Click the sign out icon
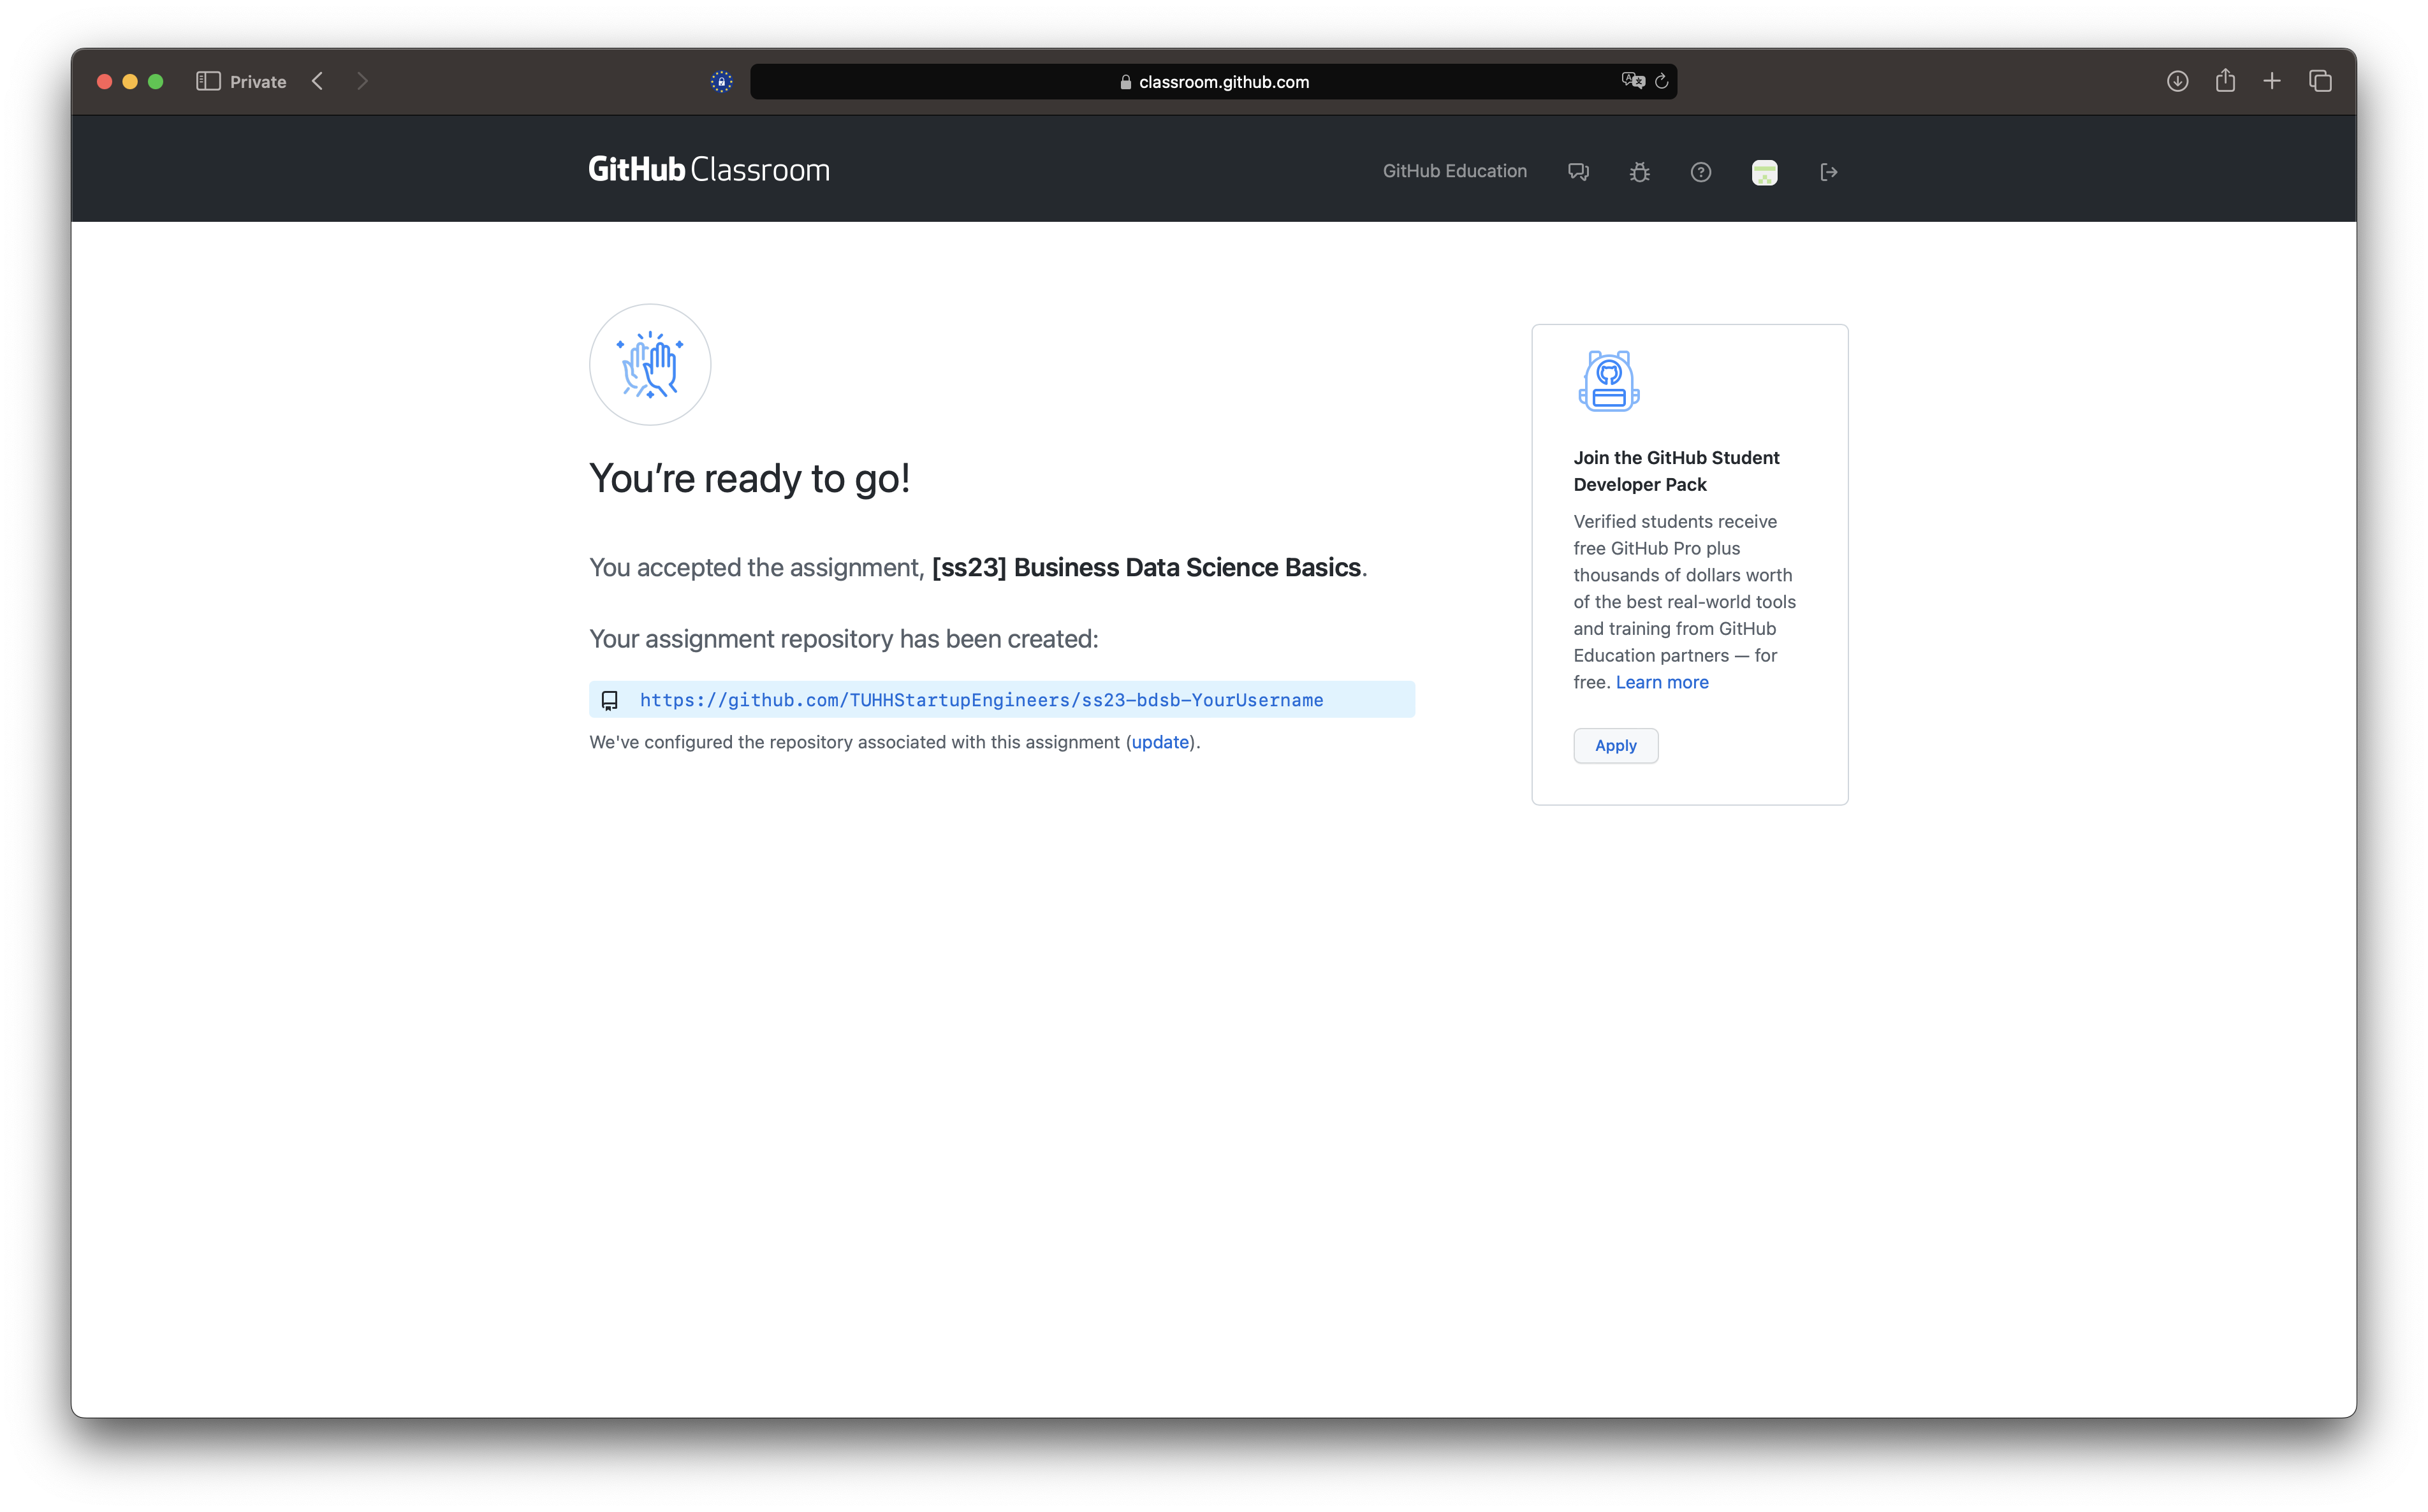 click(1828, 172)
